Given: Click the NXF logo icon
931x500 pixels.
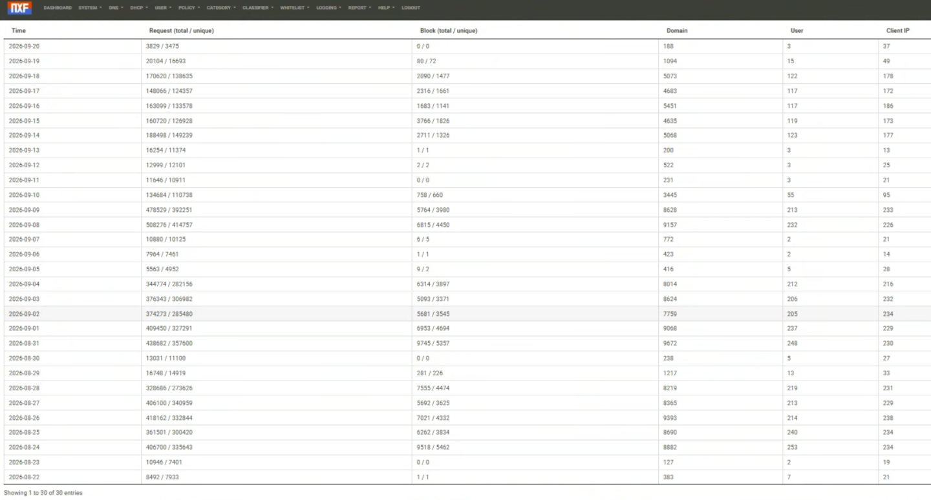Looking at the screenshot, I should [19, 8].
